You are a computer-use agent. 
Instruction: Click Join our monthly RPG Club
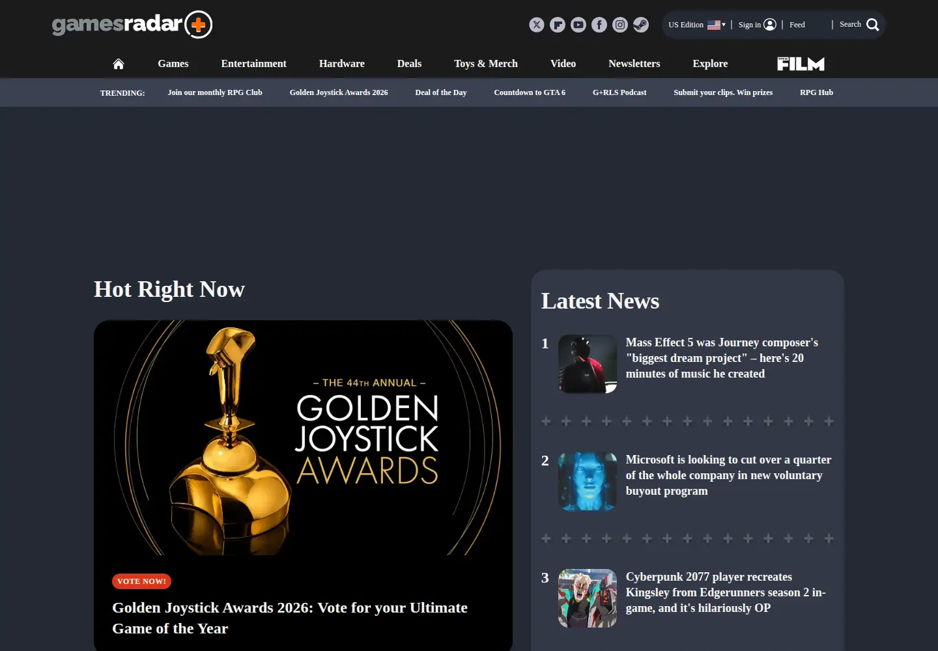(215, 92)
